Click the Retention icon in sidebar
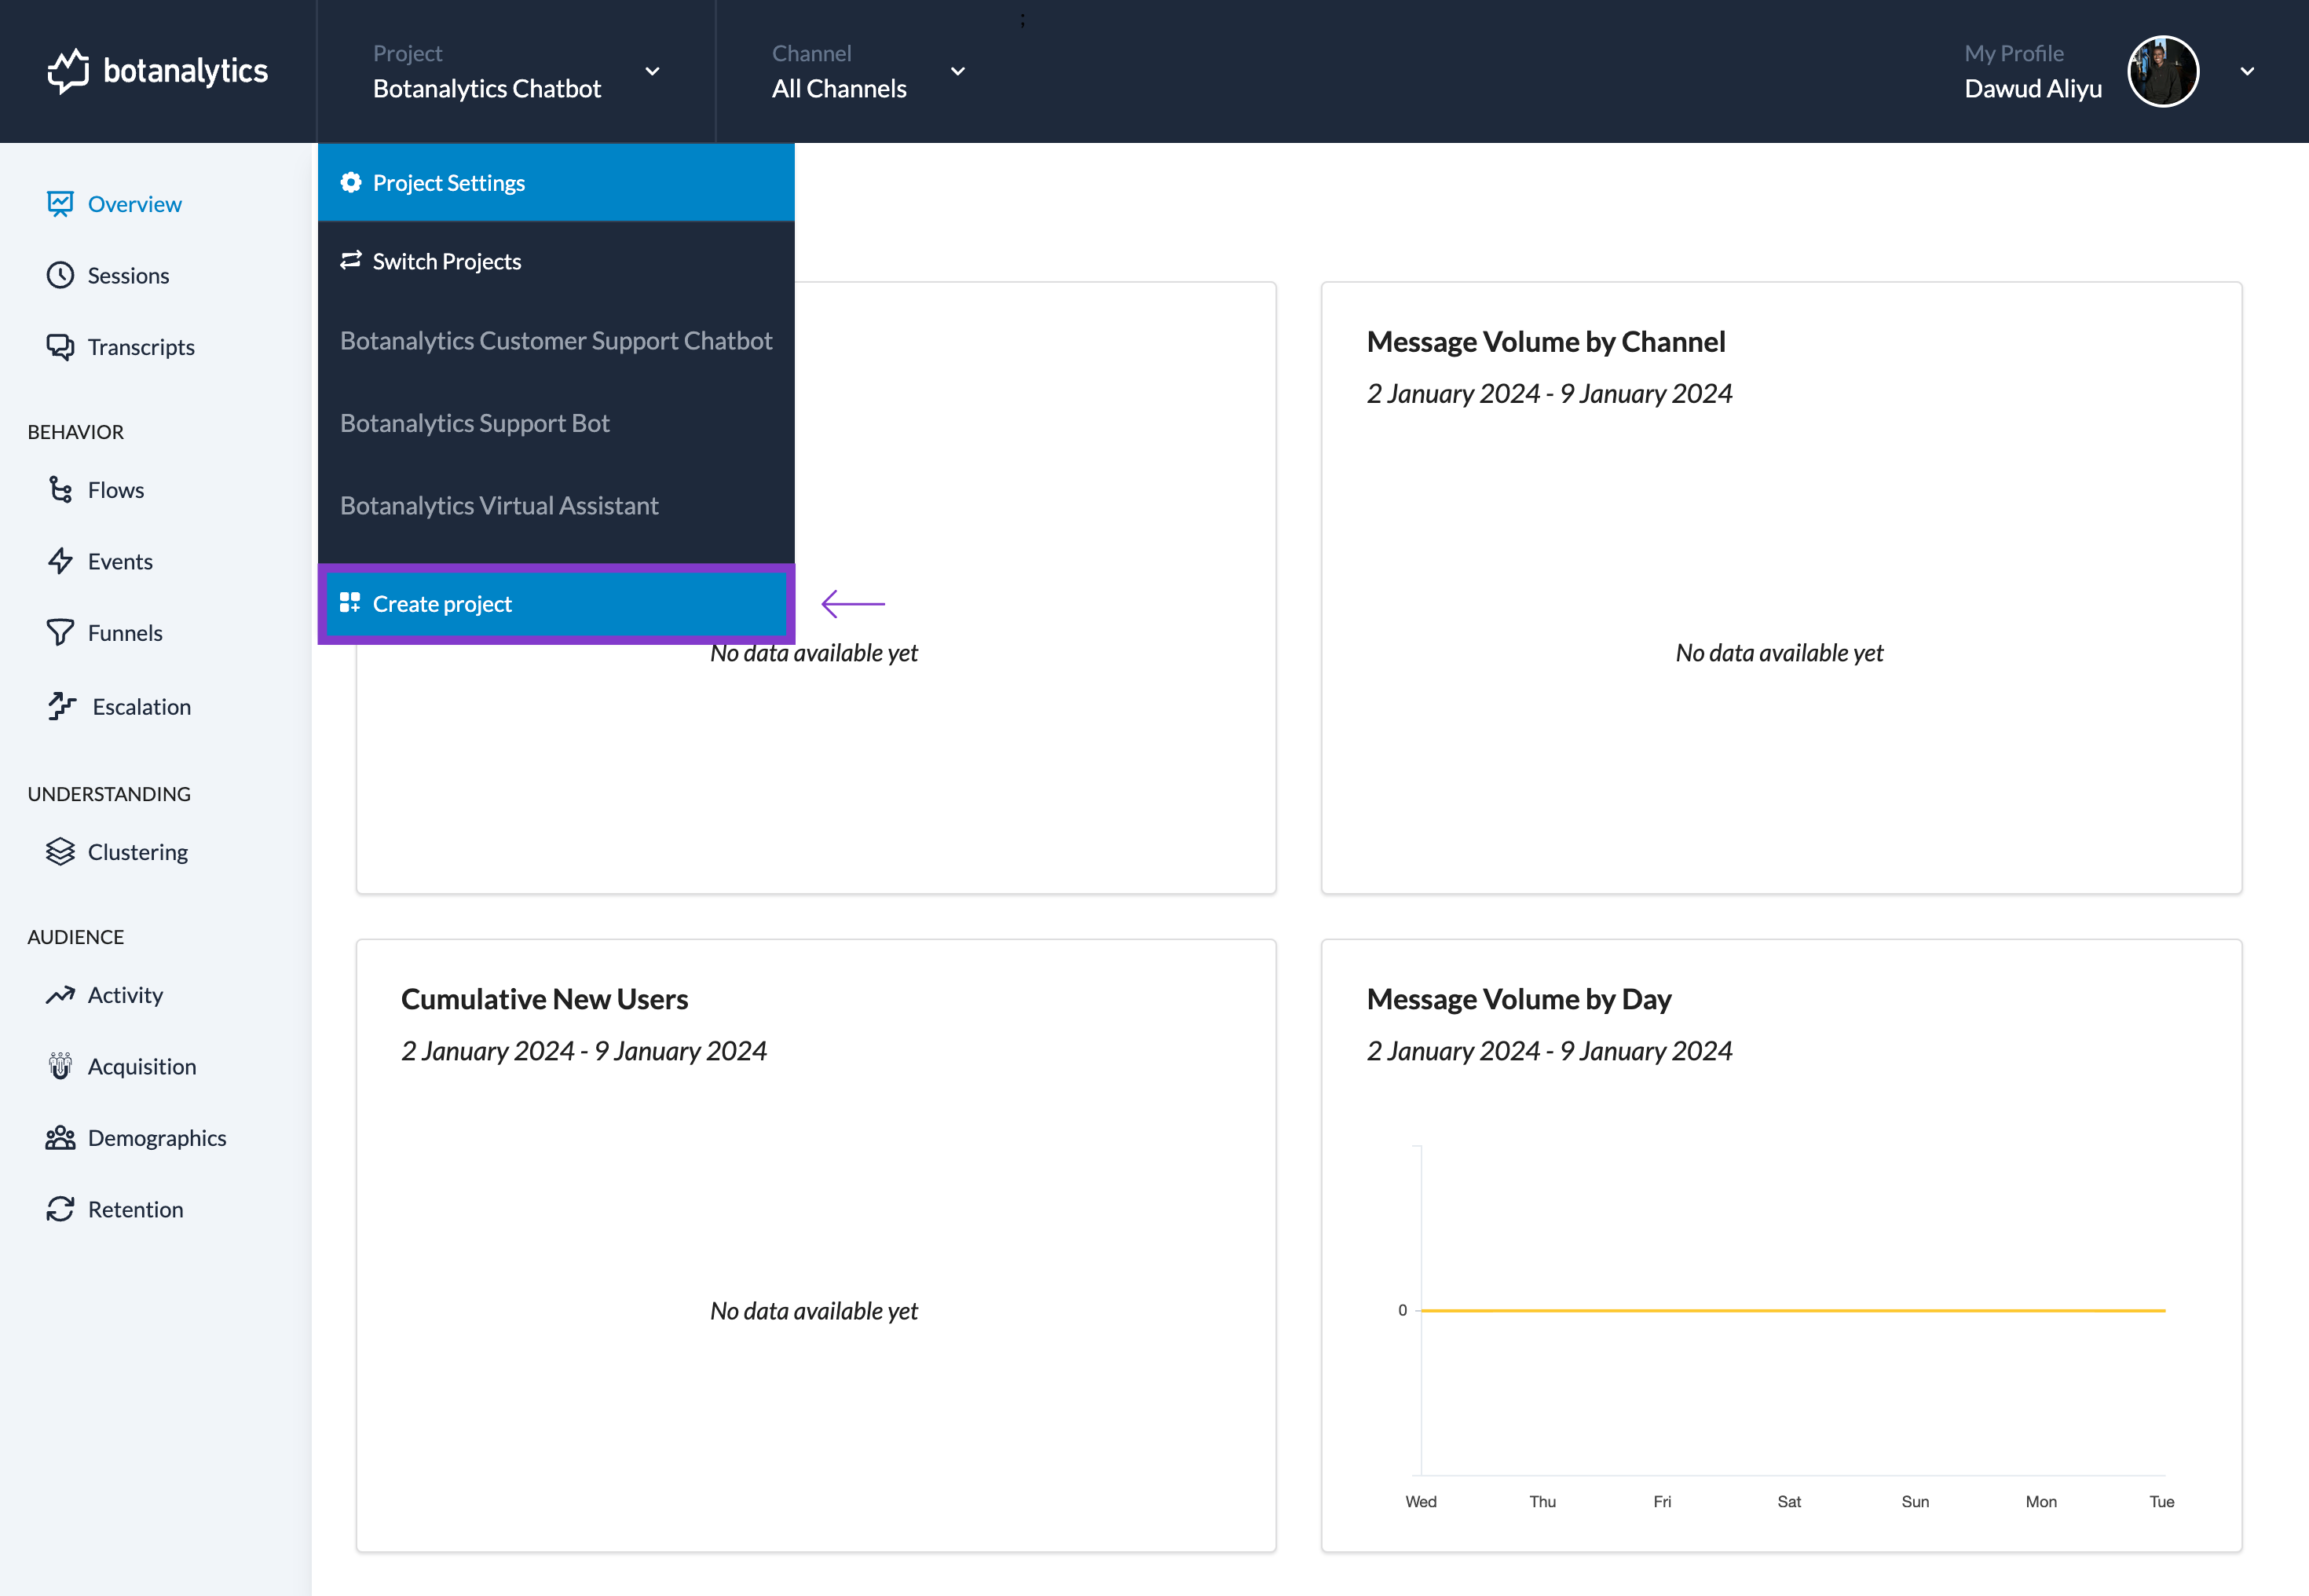2309x1596 pixels. (61, 1209)
